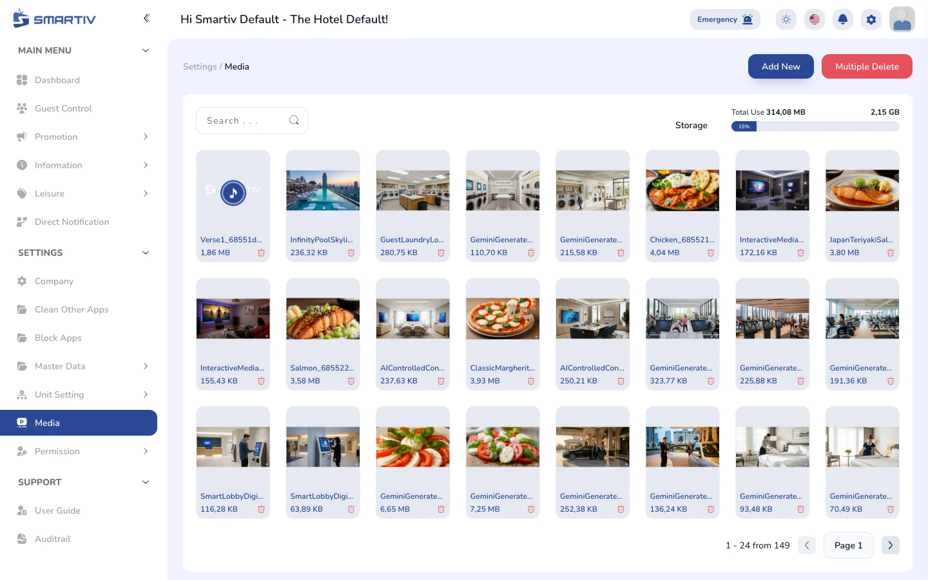Collapse the sidebar with the double-chevron icon
928x580 pixels.
[146, 18]
